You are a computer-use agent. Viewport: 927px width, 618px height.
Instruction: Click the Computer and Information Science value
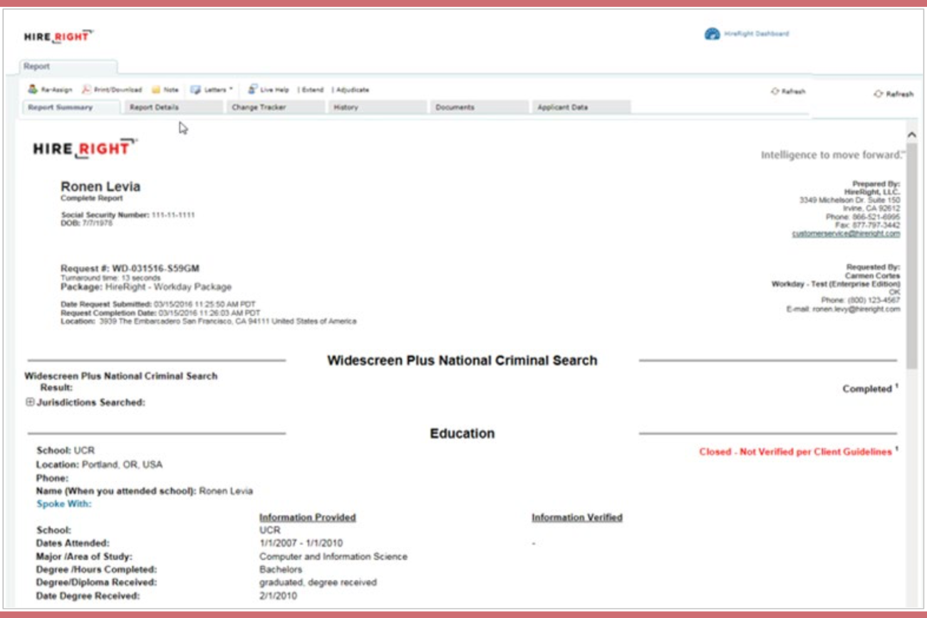coord(333,556)
